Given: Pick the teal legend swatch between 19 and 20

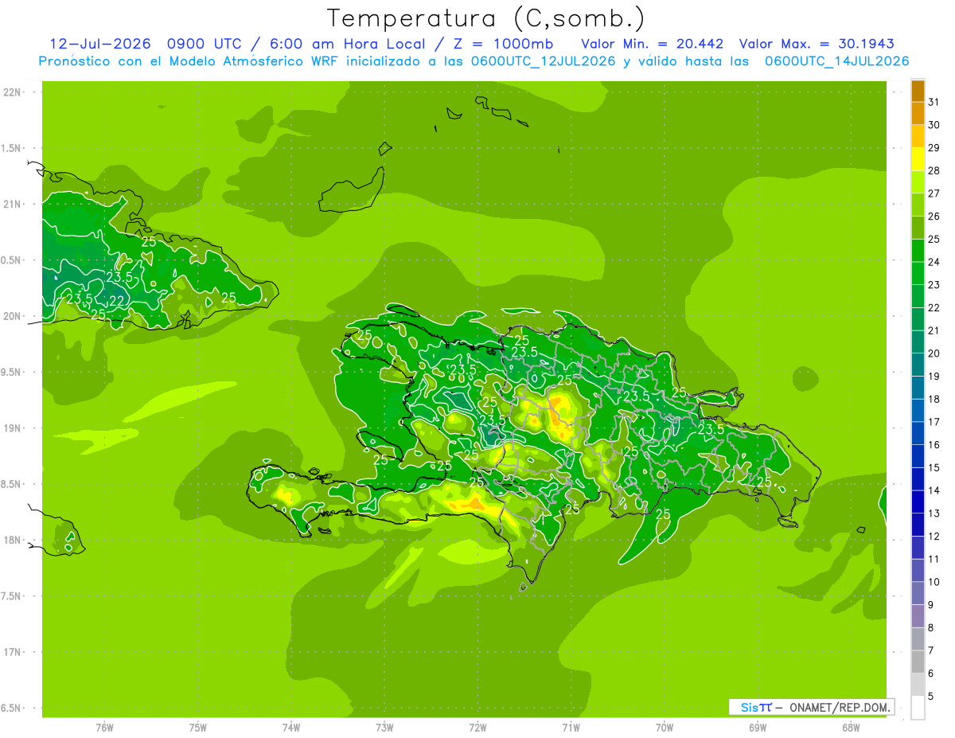Looking at the screenshot, I should click(918, 365).
